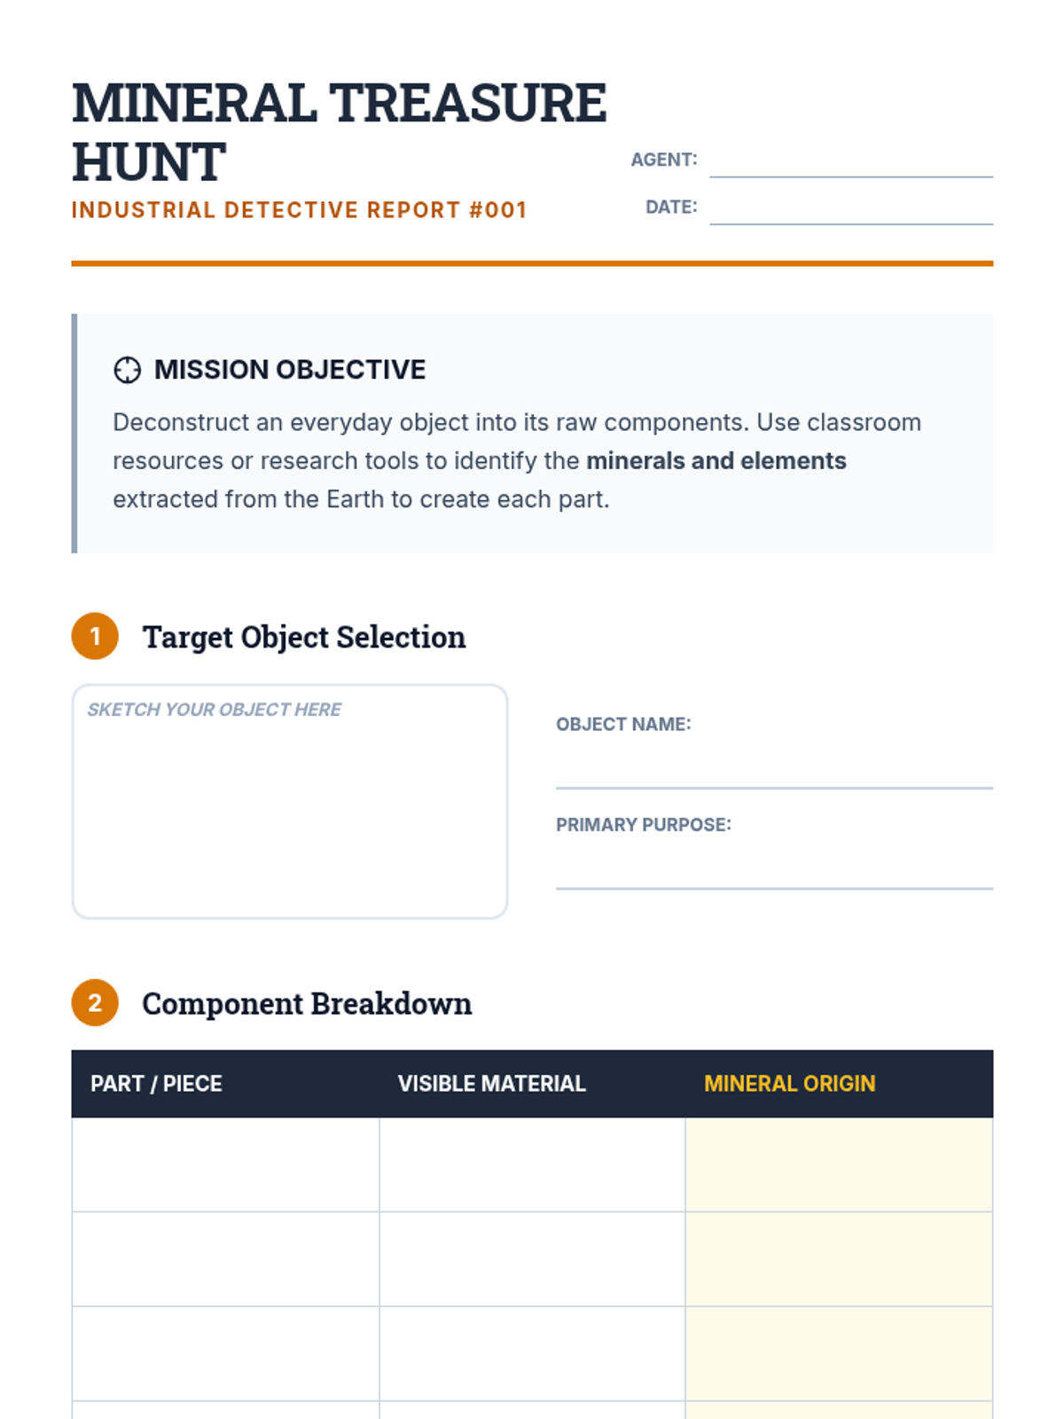Click second row Mineral Origin cell
The width and height of the screenshot is (1064, 1419).
pos(839,1258)
